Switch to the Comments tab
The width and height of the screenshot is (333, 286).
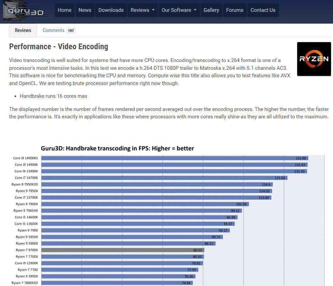pyautogui.click(x=53, y=31)
